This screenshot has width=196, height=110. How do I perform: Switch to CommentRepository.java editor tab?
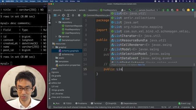point(96,15)
